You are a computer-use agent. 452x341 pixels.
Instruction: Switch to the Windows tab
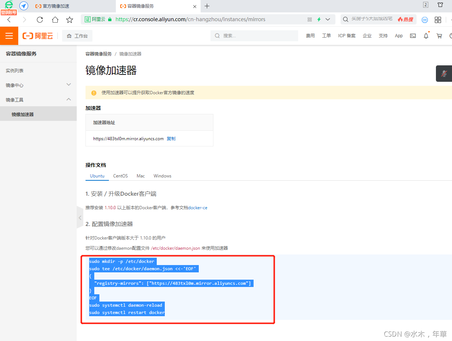pos(162,176)
